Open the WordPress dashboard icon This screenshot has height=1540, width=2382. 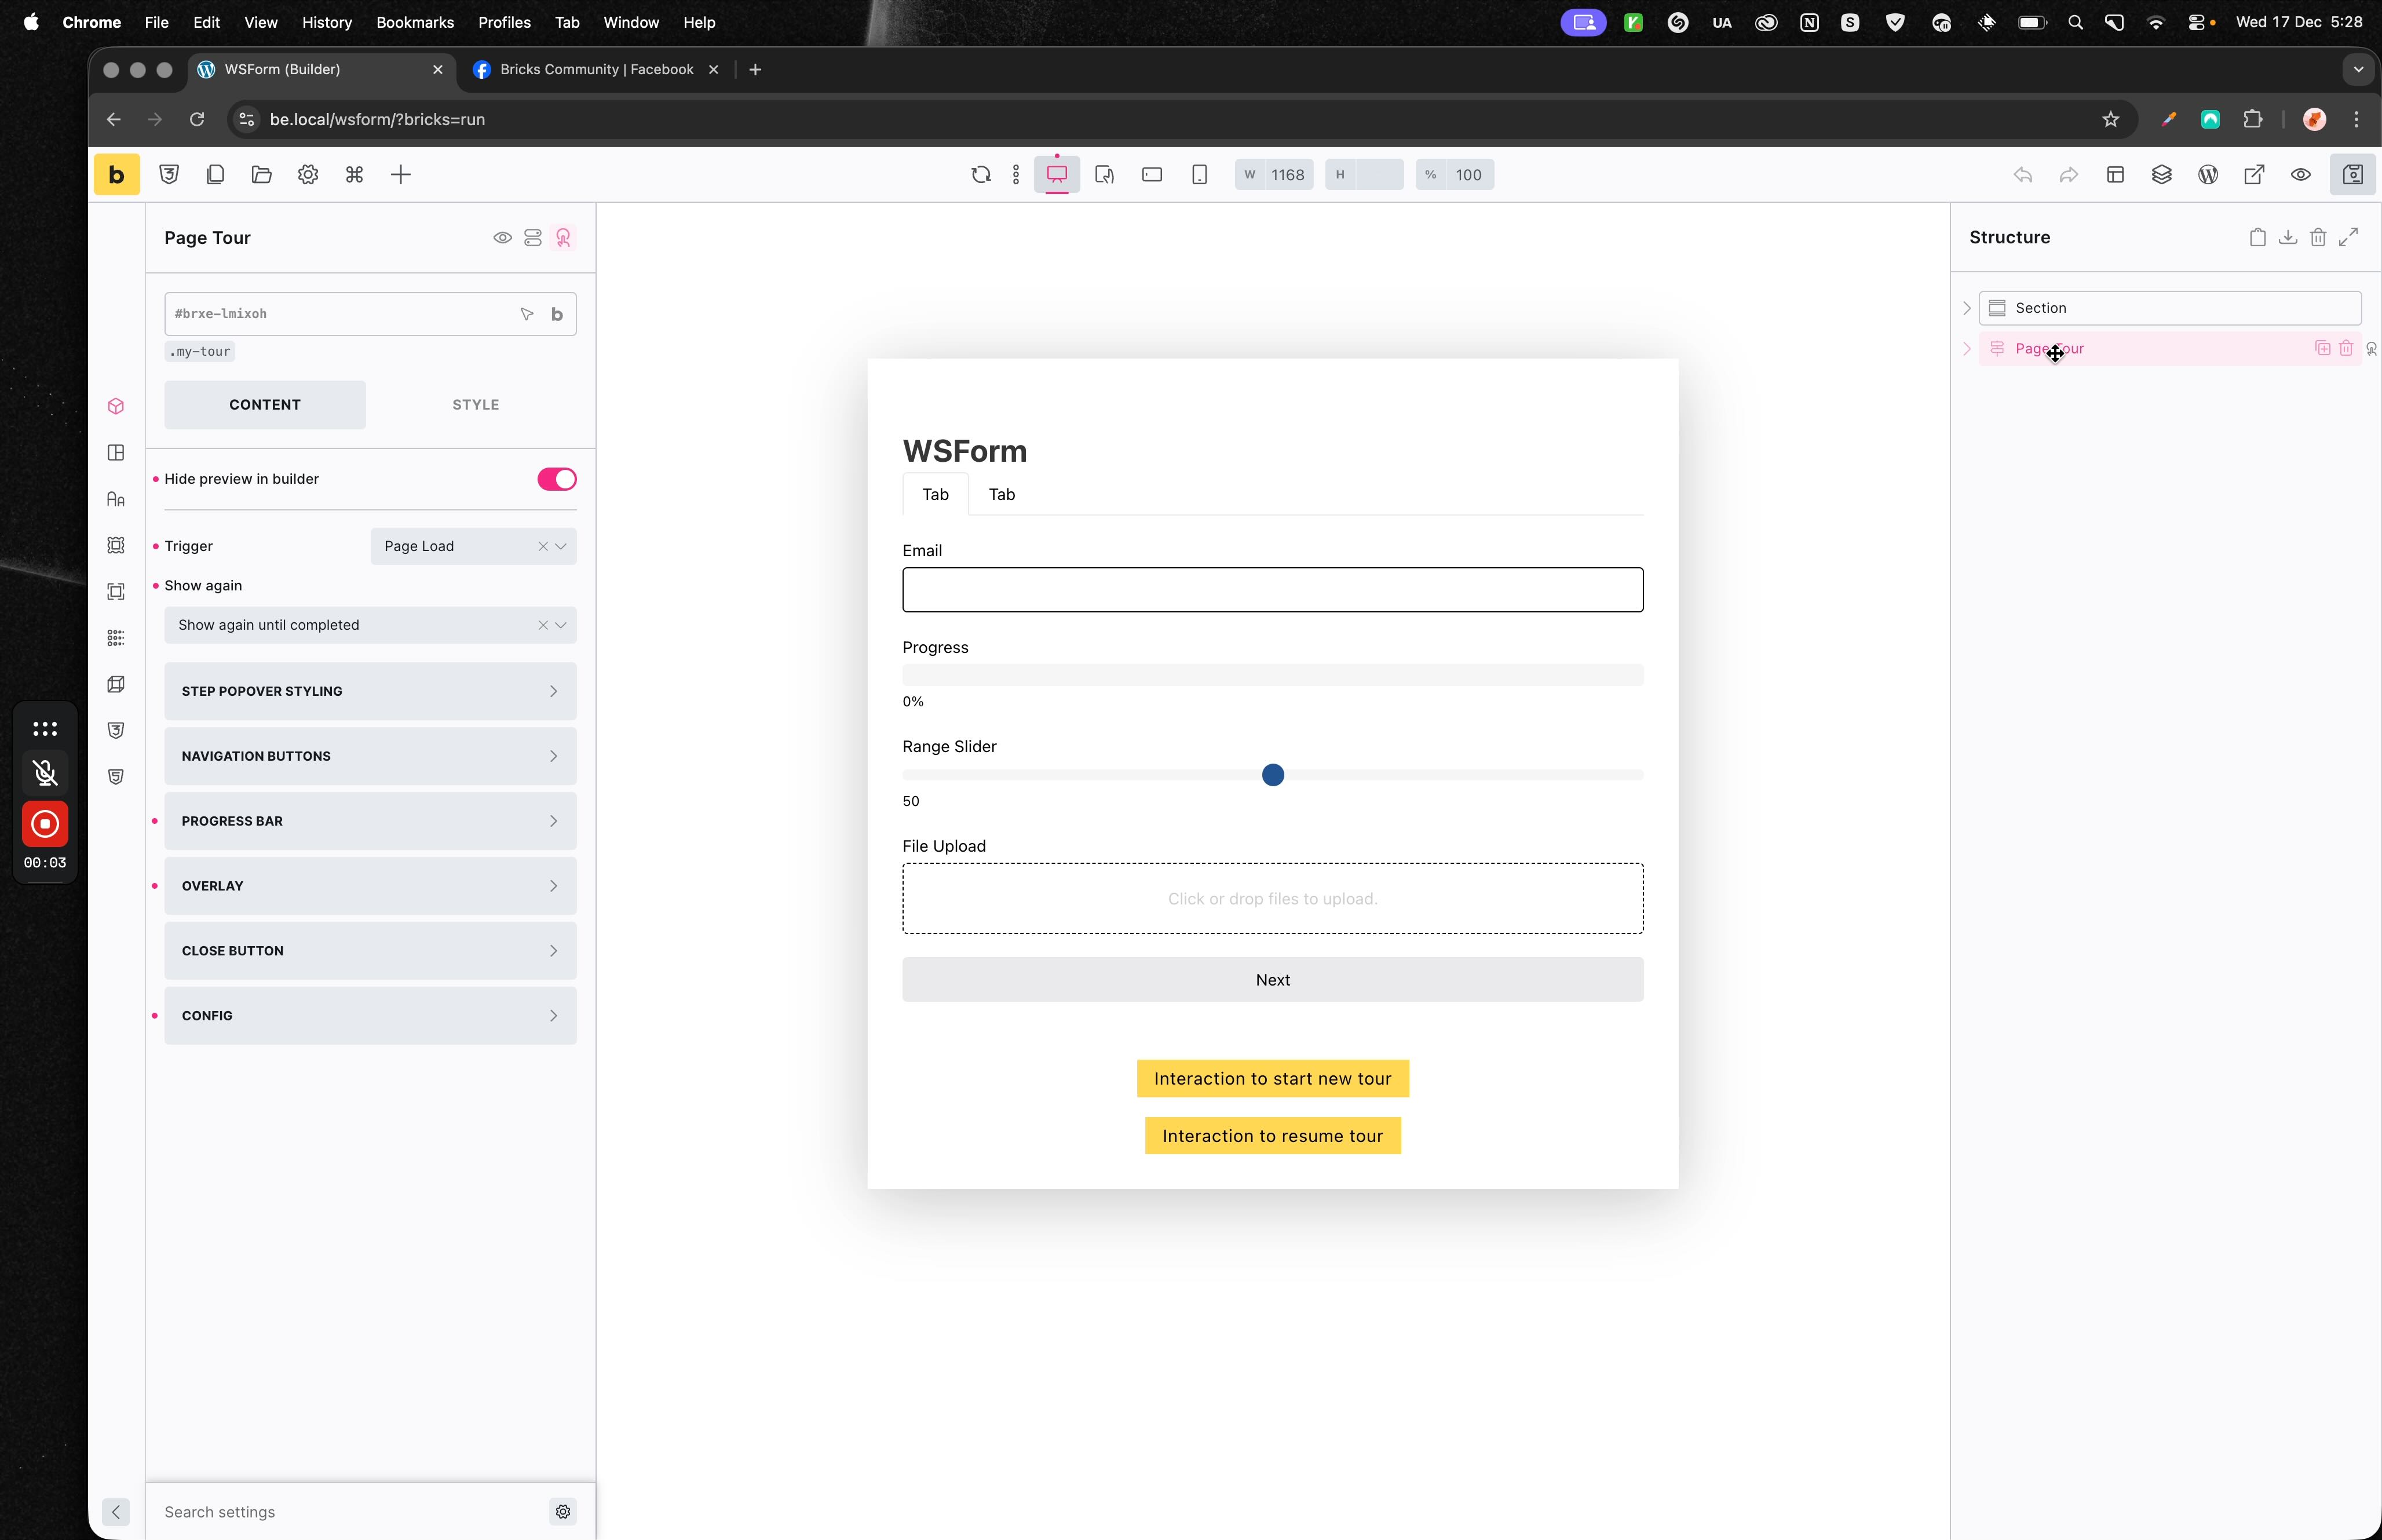tap(2208, 175)
